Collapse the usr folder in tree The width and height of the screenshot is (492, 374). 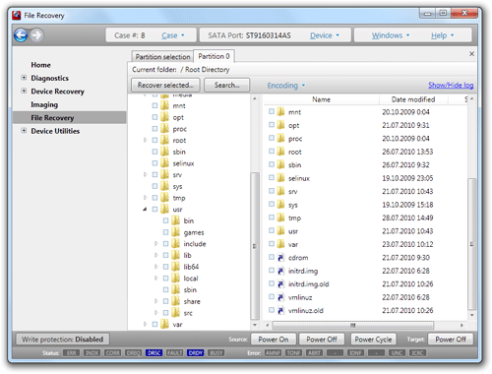(145, 209)
